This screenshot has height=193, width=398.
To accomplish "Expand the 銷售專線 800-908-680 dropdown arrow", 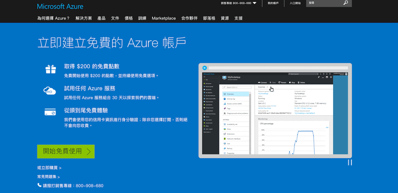I will [x=255, y=3].
